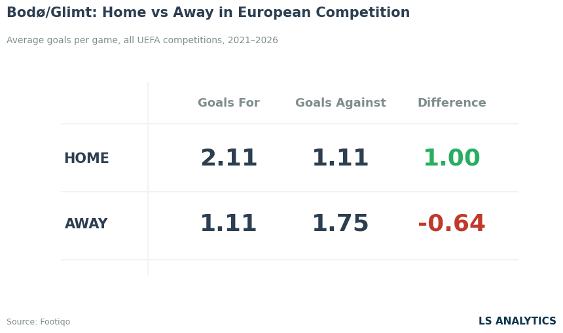The image size is (563, 333).
Task: Click the 2021–2026 date range in subtitle
Action: 253,40
